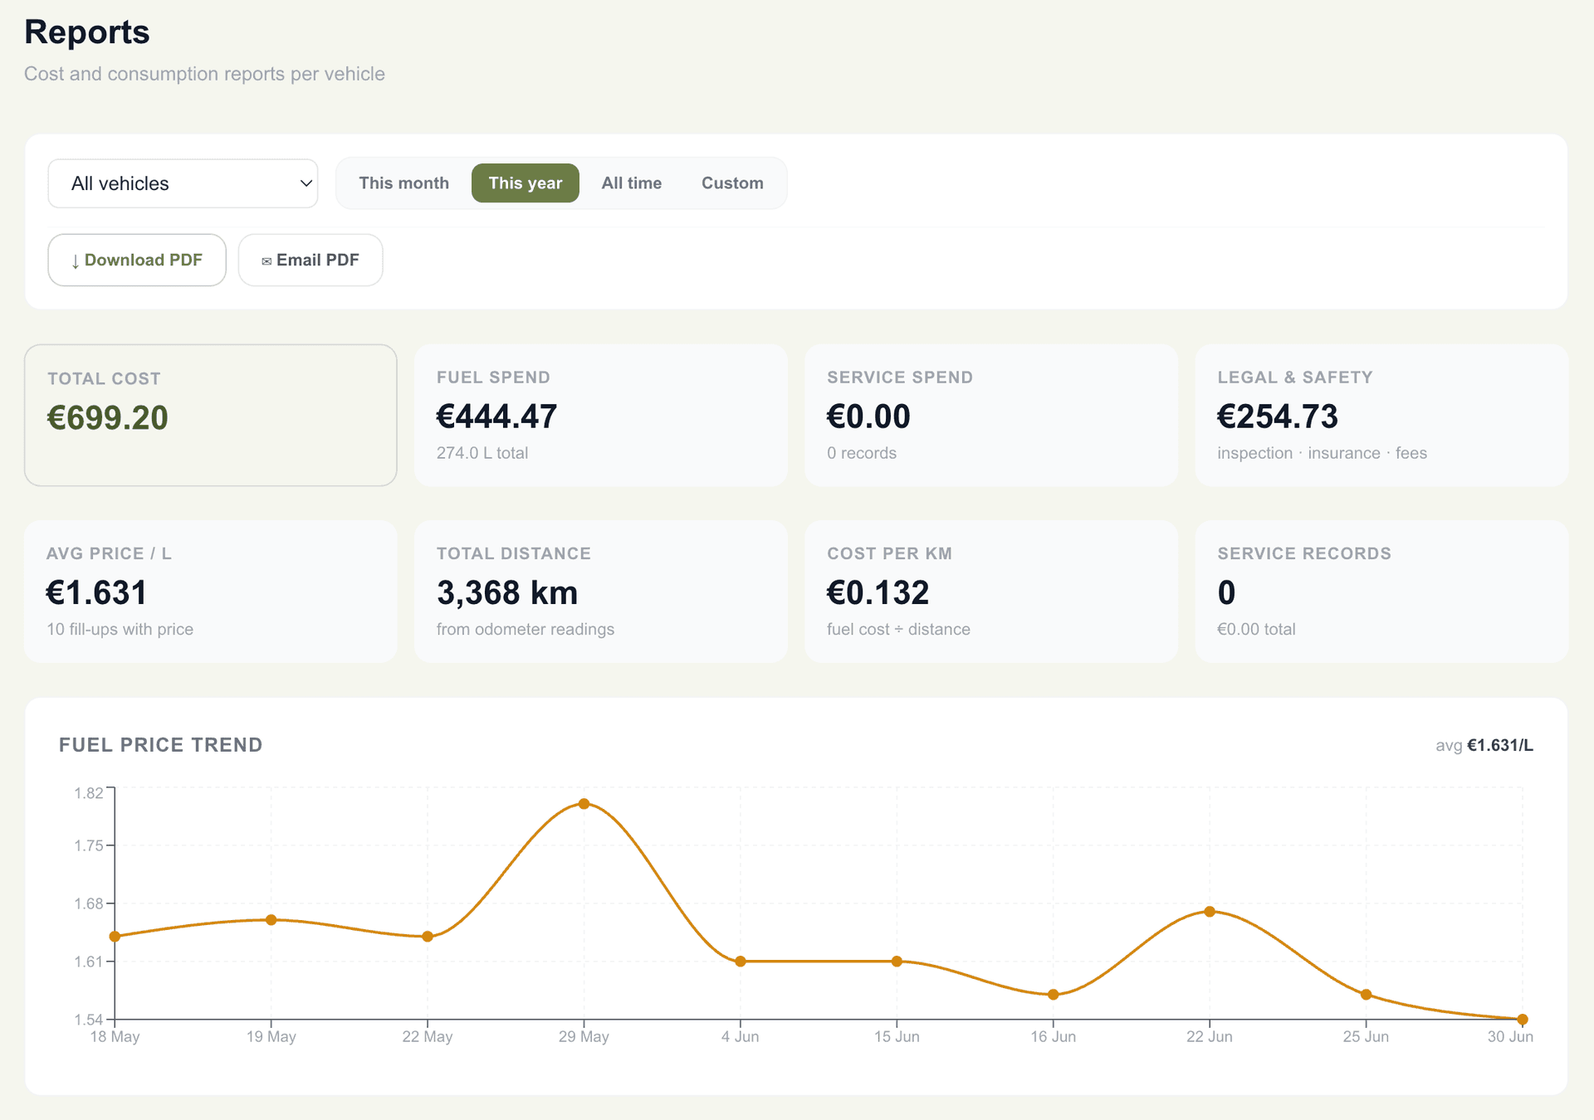Click the Service Spend €0.00 value
Screen dimensions: 1594x1120
(x=868, y=416)
